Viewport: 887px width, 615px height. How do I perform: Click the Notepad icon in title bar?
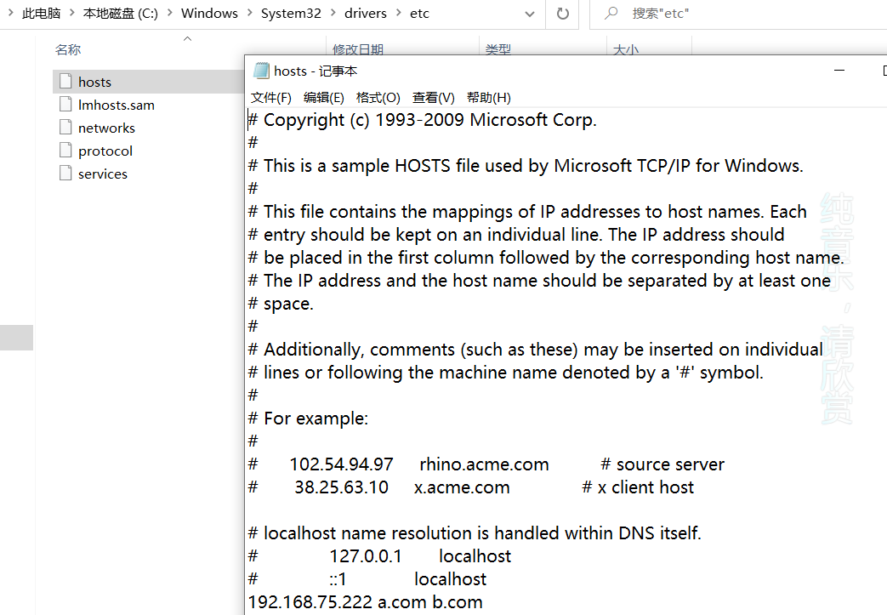[261, 71]
